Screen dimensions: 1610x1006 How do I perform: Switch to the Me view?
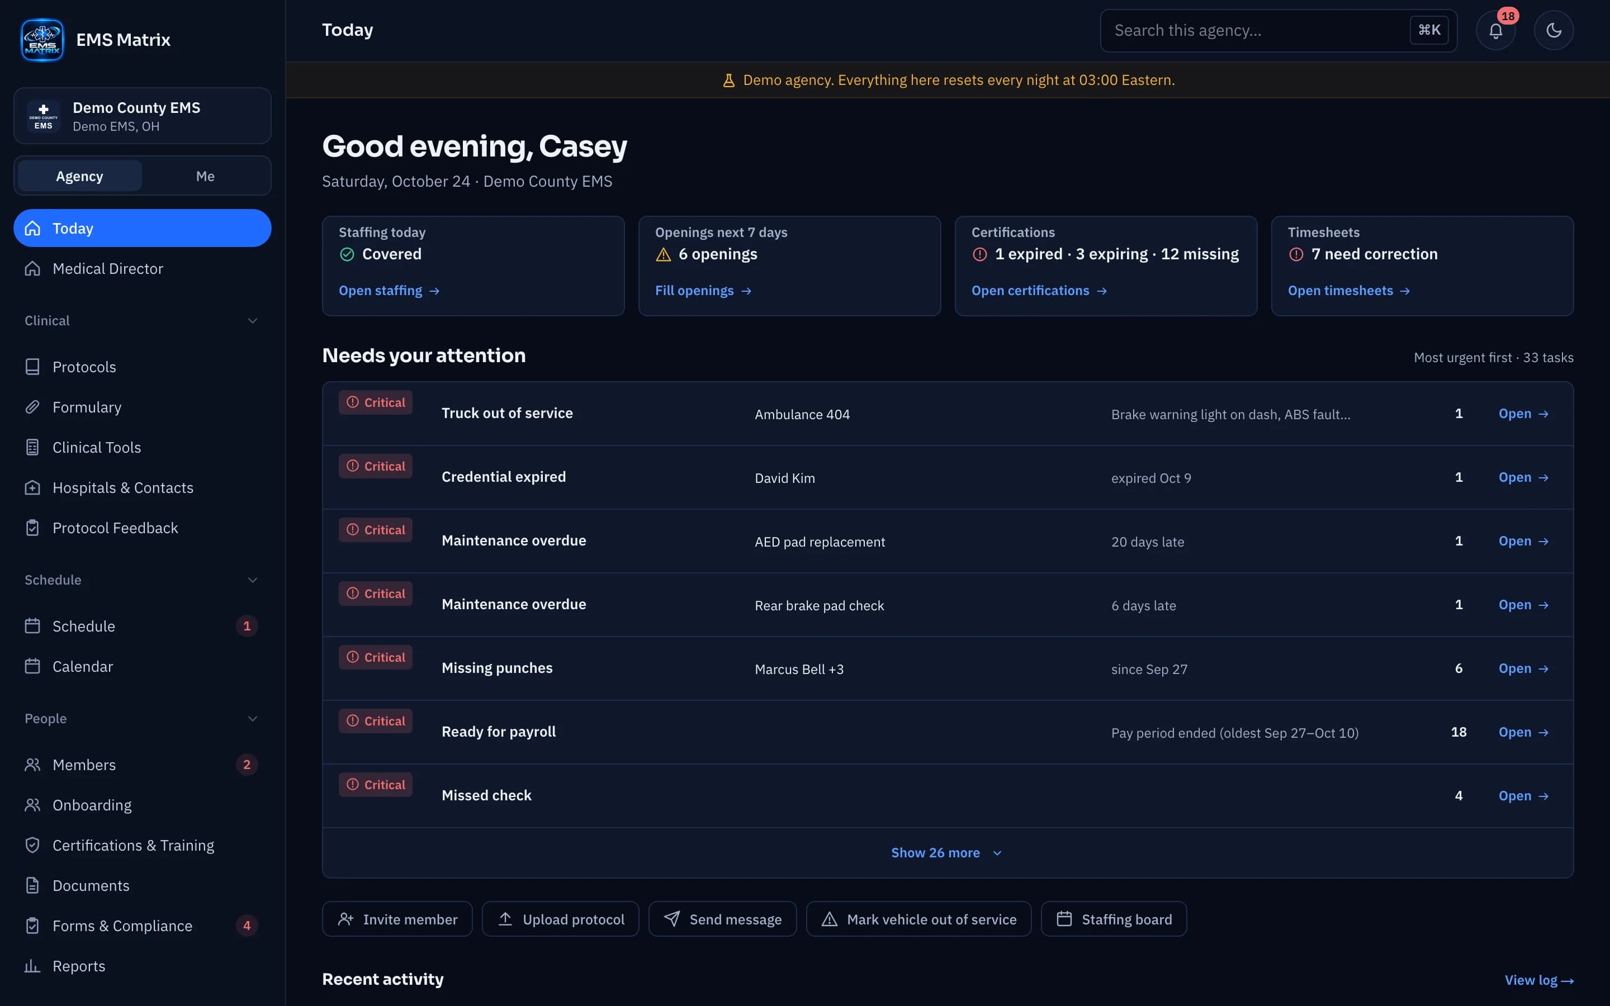click(206, 176)
